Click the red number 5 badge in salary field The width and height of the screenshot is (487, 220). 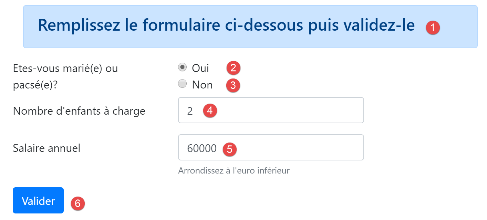pos(230,149)
